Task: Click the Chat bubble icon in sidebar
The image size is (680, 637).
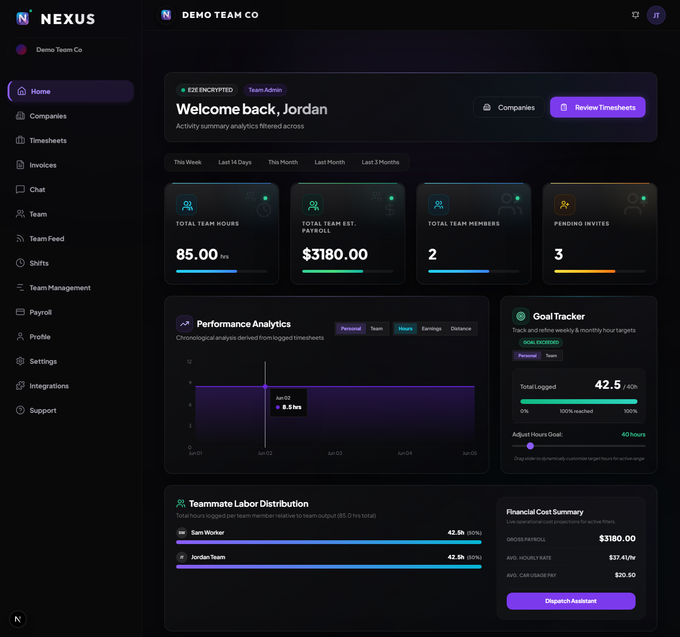Action: (x=20, y=189)
